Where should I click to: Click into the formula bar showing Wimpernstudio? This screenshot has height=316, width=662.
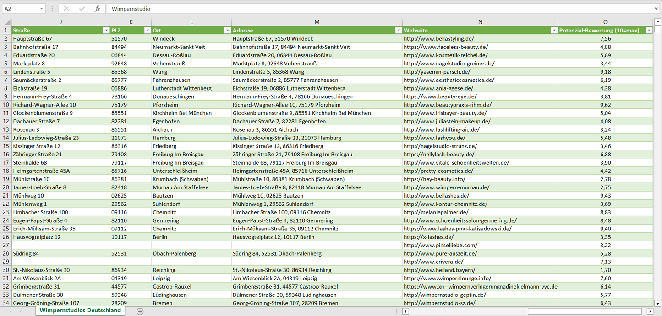pos(367,9)
